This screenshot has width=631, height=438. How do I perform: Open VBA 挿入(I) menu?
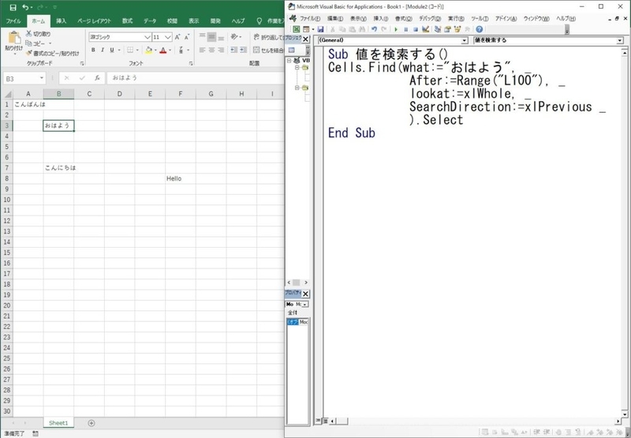coord(381,18)
